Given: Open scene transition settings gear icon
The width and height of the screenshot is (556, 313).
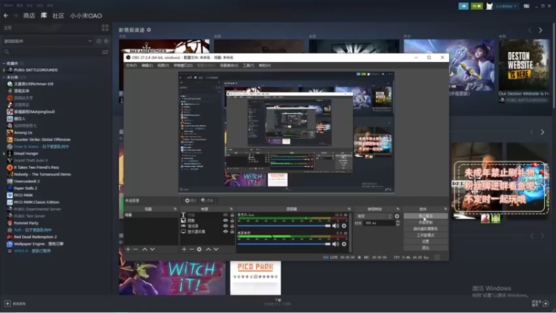Looking at the screenshot, I should point(397,216).
